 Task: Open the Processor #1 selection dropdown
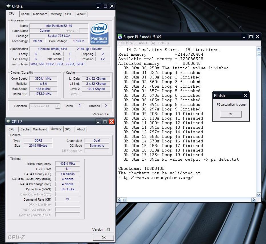click(58, 106)
